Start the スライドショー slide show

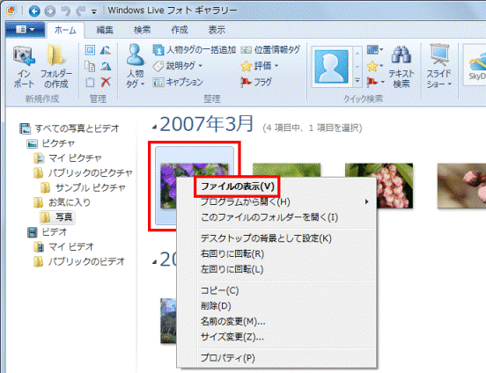click(439, 66)
